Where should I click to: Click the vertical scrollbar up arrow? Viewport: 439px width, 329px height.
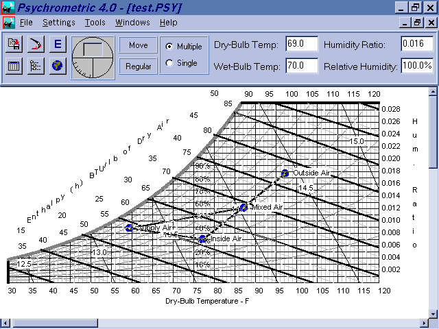[x=433, y=91]
